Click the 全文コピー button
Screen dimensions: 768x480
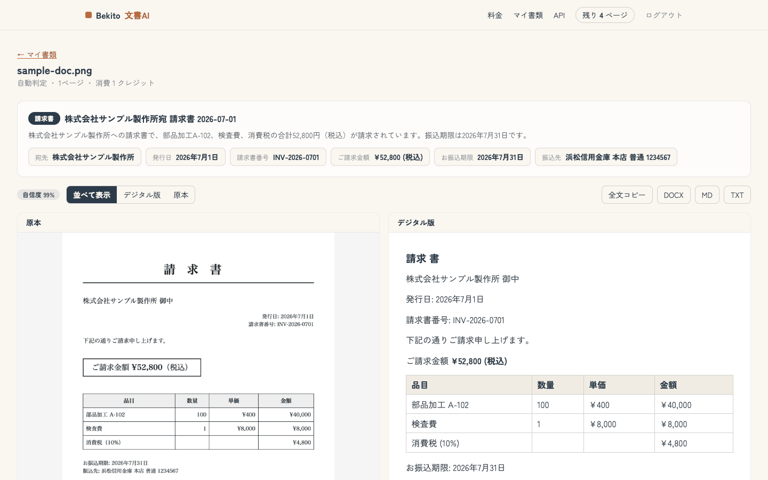click(x=627, y=195)
